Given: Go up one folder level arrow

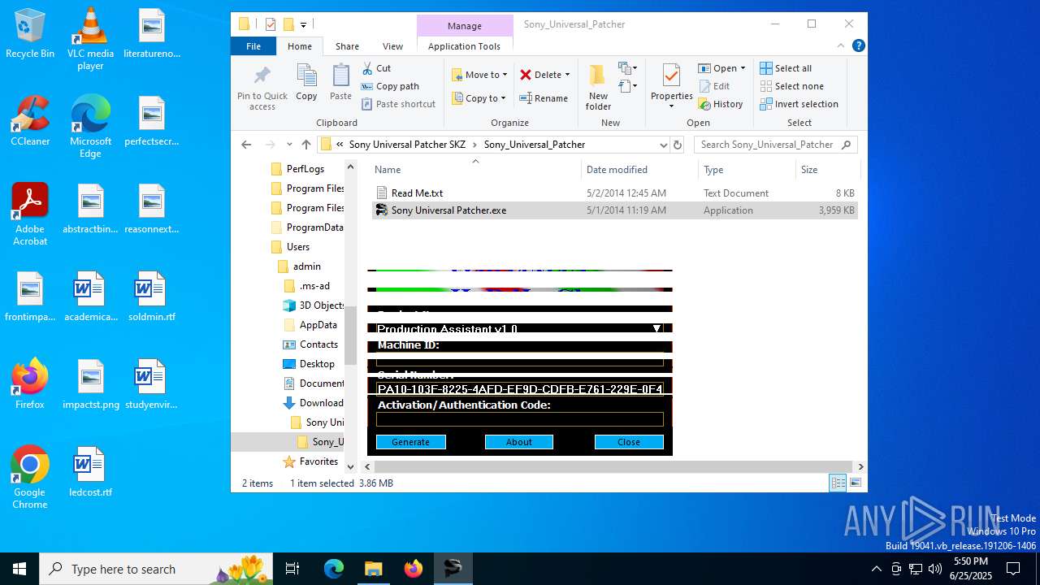Looking at the screenshot, I should click(x=305, y=145).
